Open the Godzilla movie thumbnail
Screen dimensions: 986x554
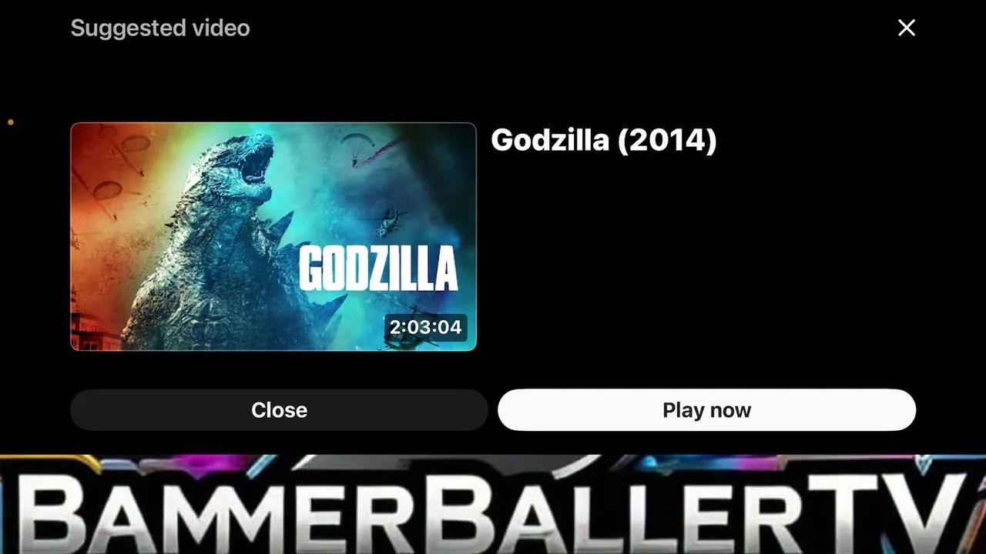click(x=273, y=237)
